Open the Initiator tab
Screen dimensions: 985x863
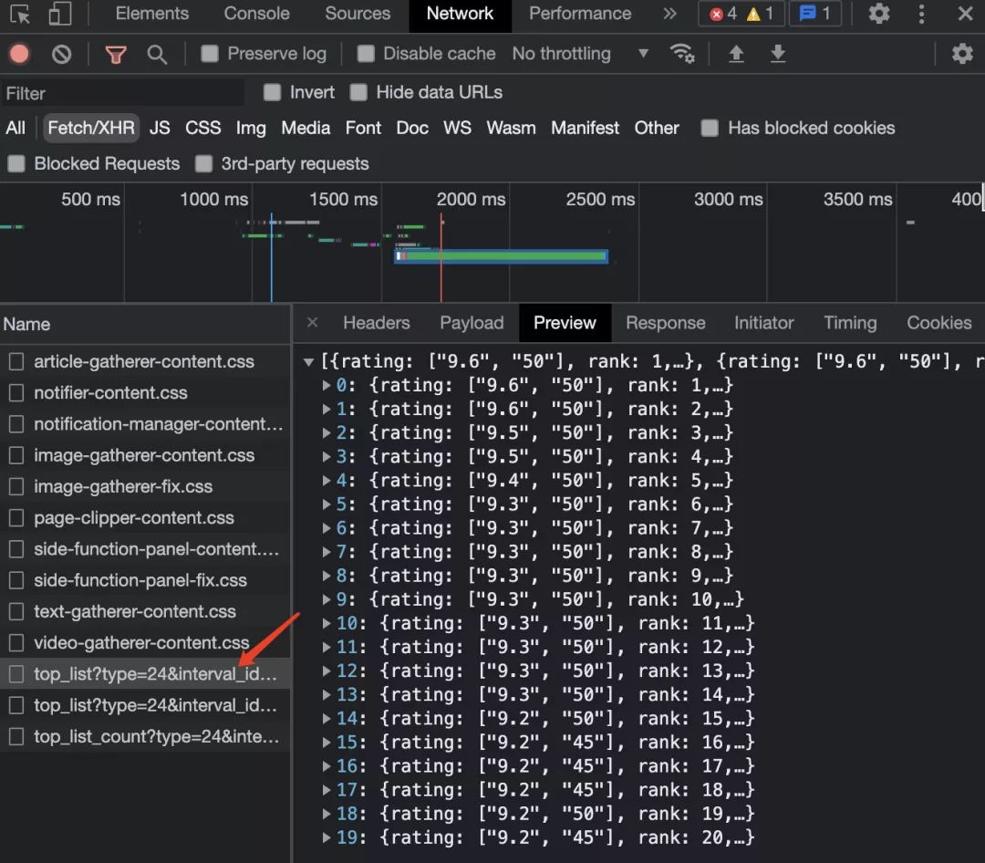(x=764, y=322)
